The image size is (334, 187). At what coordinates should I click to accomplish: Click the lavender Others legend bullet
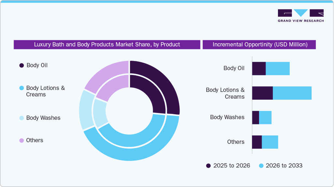pos(21,140)
